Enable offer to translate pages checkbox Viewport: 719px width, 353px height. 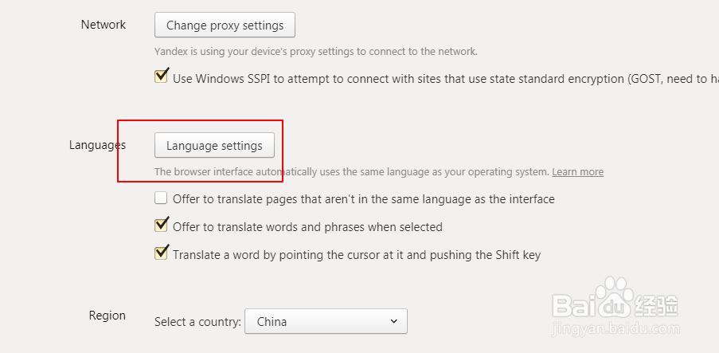click(x=162, y=198)
